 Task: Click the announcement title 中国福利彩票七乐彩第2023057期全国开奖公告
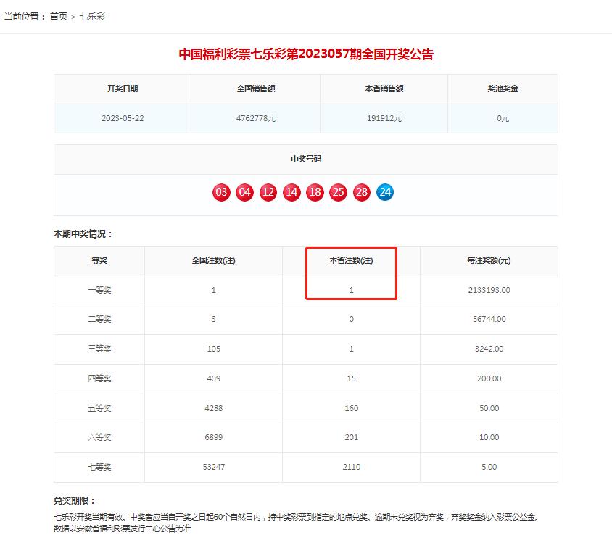pyautogui.click(x=305, y=51)
